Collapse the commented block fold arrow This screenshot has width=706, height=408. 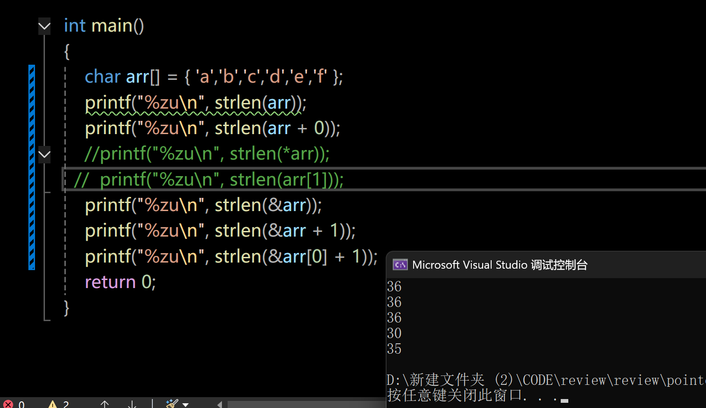coord(44,154)
